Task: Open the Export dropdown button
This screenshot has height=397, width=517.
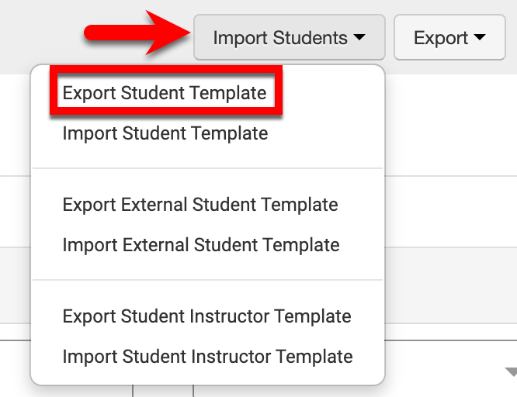Action: pos(449,37)
